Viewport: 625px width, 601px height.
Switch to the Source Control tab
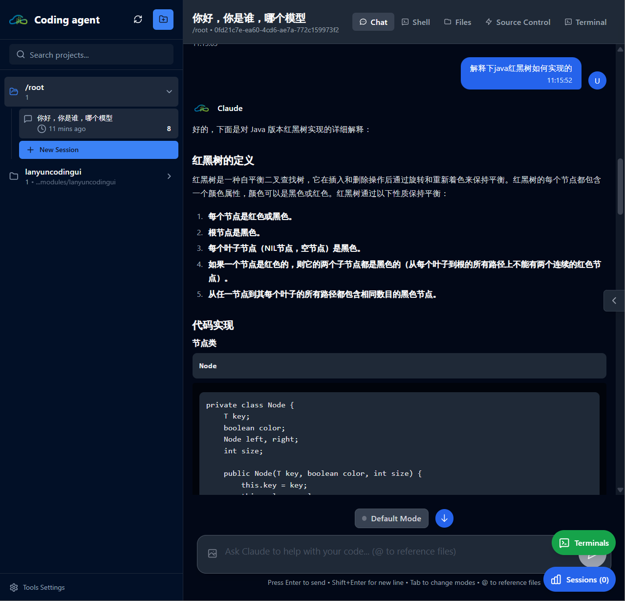(518, 22)
